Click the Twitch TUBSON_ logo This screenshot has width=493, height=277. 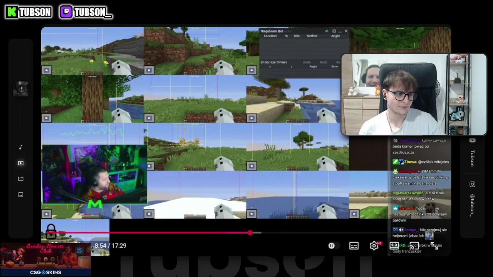pyautogui.click(x=86, y=12)
